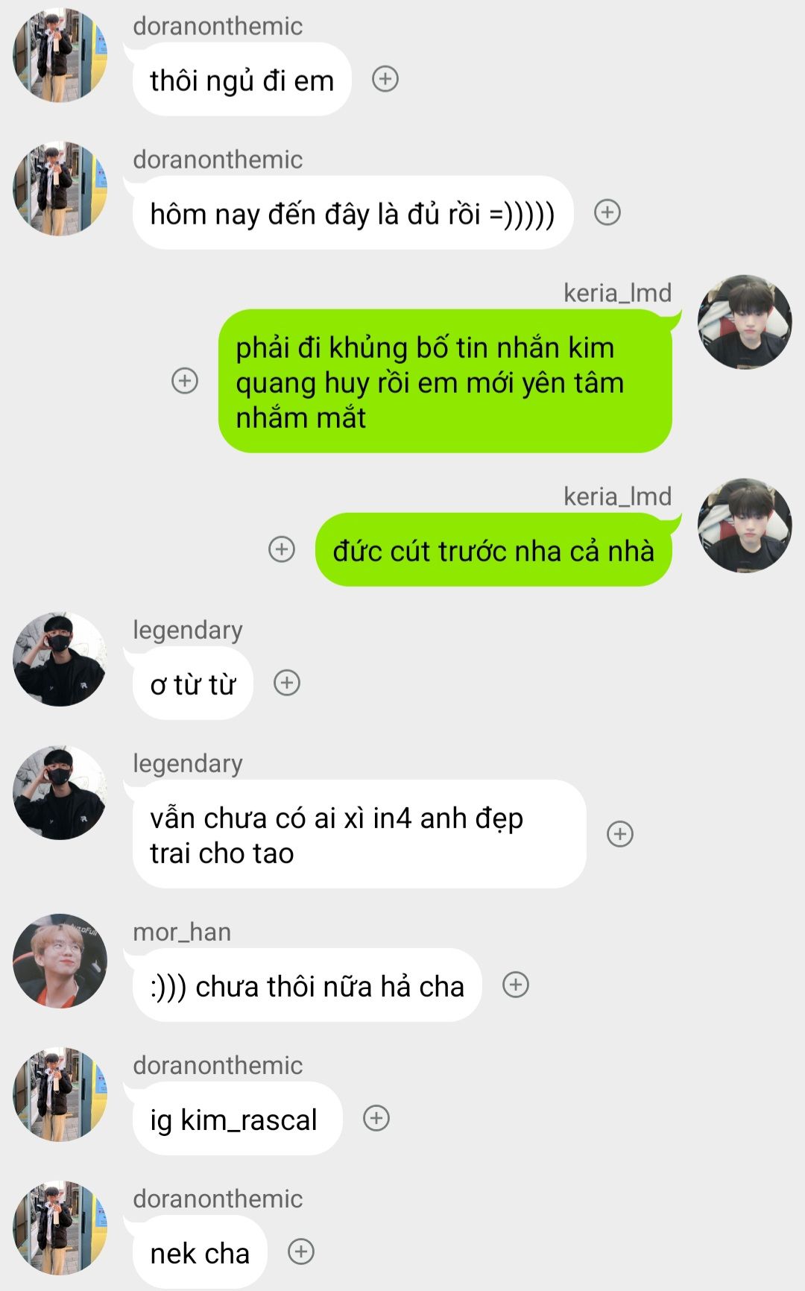The height and width of the screenshot is (1291, 805).
Task: Select the "ig kim_rascal" message bubble
Action: click(237, 1119)
